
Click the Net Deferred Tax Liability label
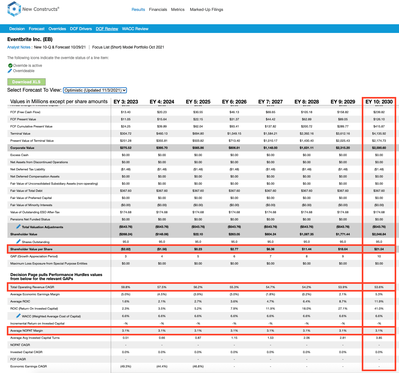pyautogui.click(x=28, y=169)
